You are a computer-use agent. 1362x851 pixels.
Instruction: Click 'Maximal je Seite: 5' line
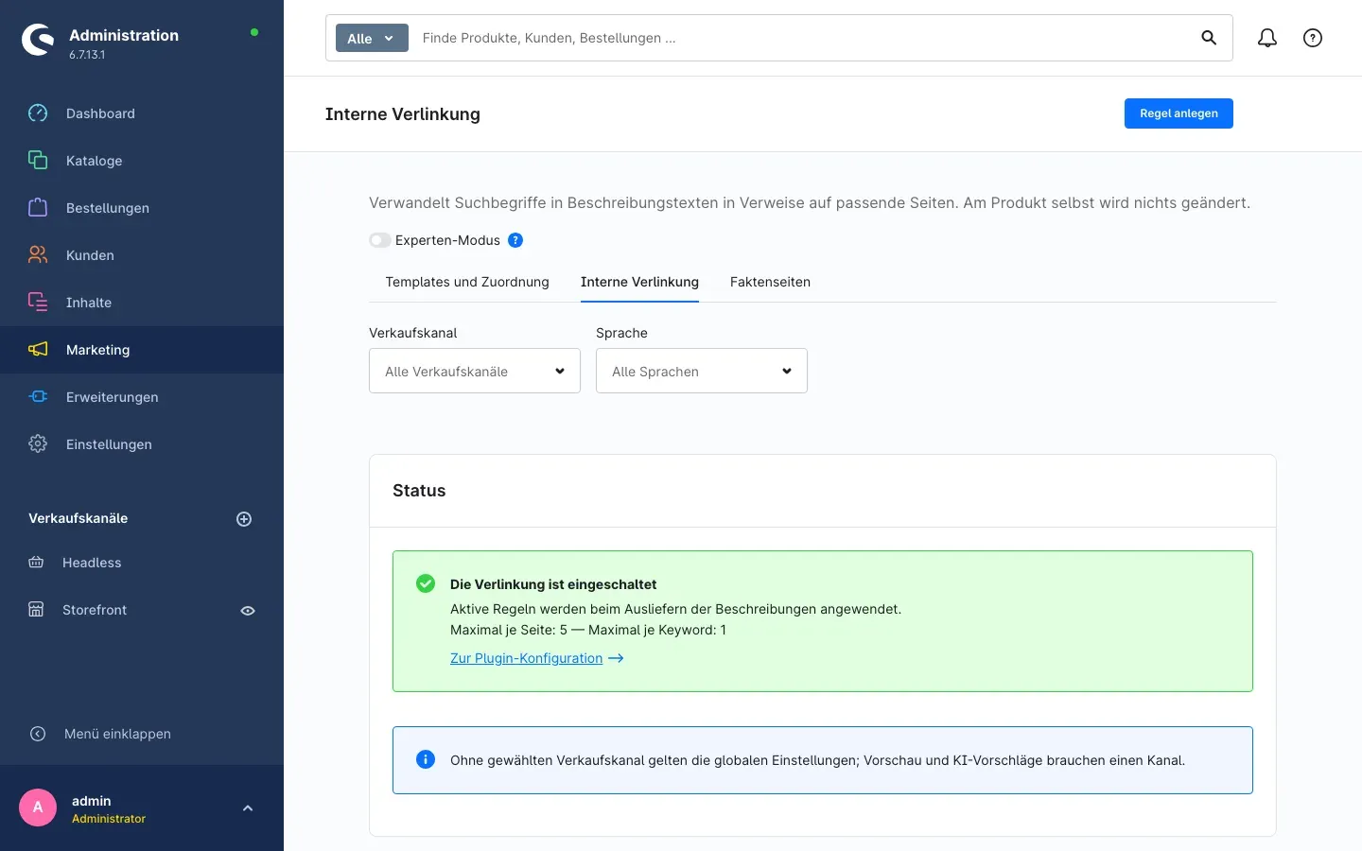(x=588, y=630)
